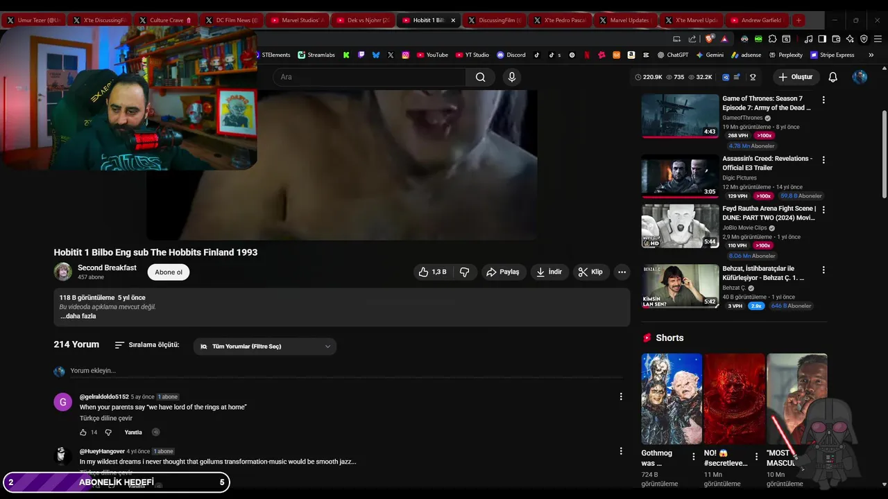Like gelraldoldo5152's comment
The image size is (888, 499).
[83, 432]
